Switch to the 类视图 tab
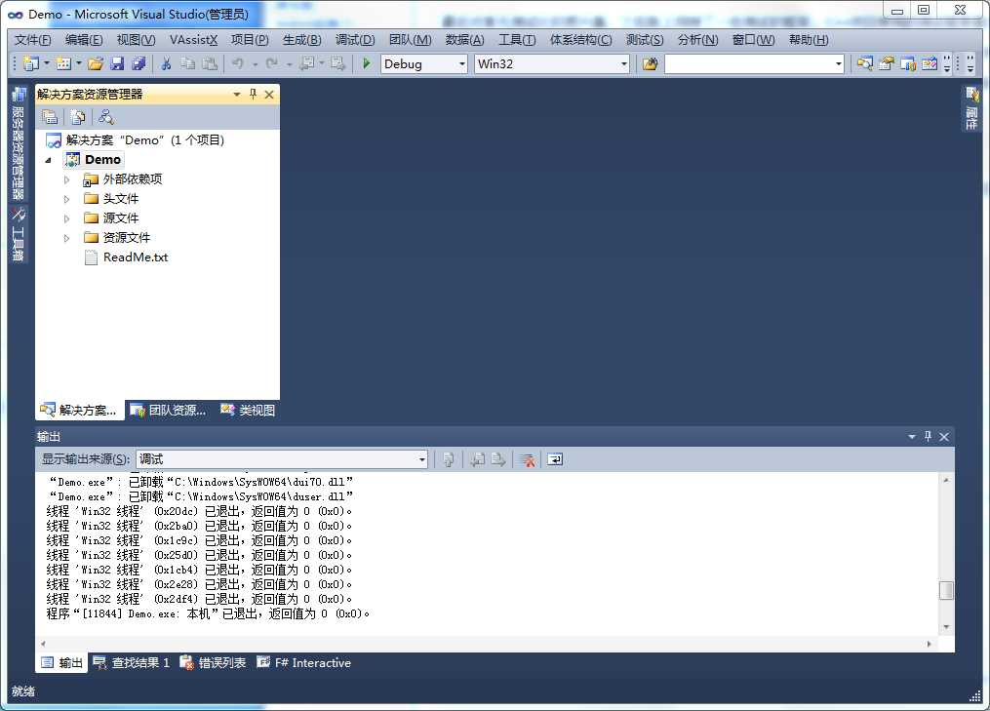Screen dimensions: 990x711 tap(248, 411)
